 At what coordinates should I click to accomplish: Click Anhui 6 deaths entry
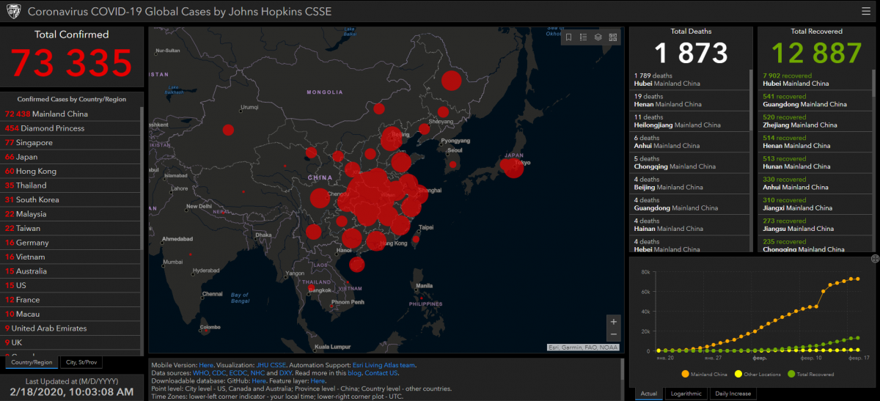689,141
